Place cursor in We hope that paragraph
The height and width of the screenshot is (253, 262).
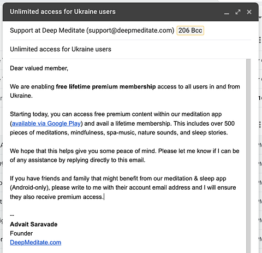pos(124,155)
